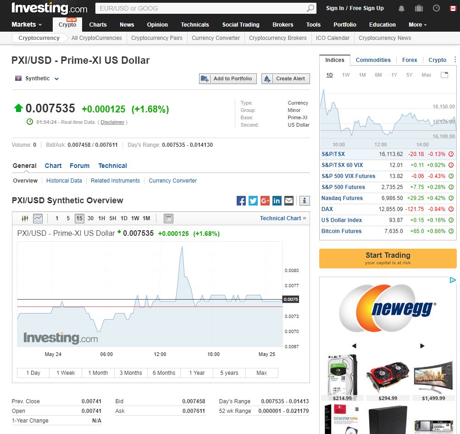
Task: Switch to candlestick chart type icon
Action: [x=25, y=218]
